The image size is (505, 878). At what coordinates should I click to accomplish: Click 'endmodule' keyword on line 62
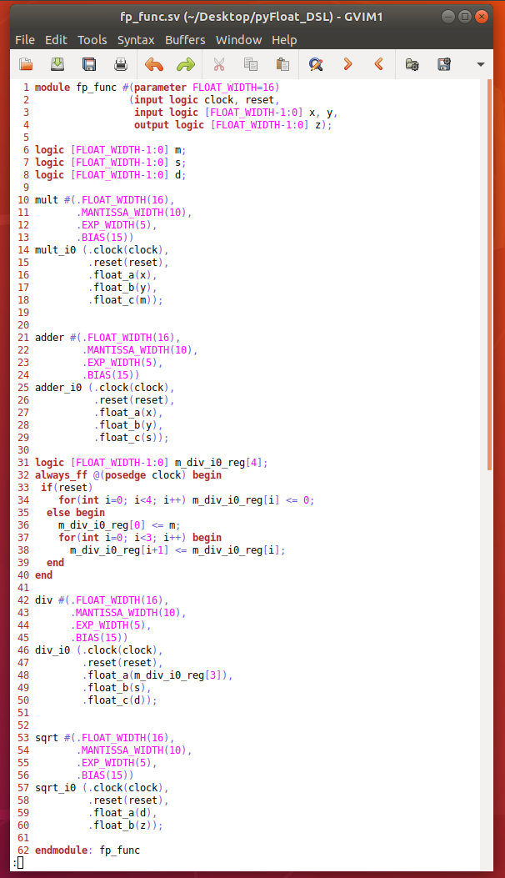pyautogui.click(x=61, y=850)
